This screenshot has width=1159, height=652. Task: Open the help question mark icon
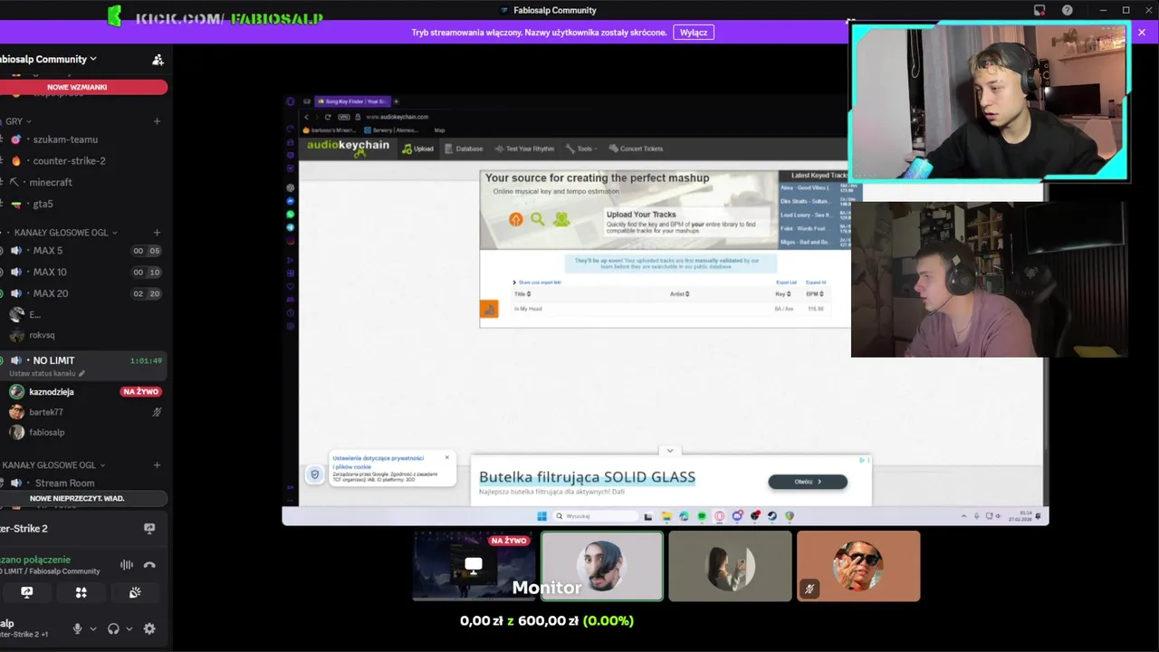1068,10
